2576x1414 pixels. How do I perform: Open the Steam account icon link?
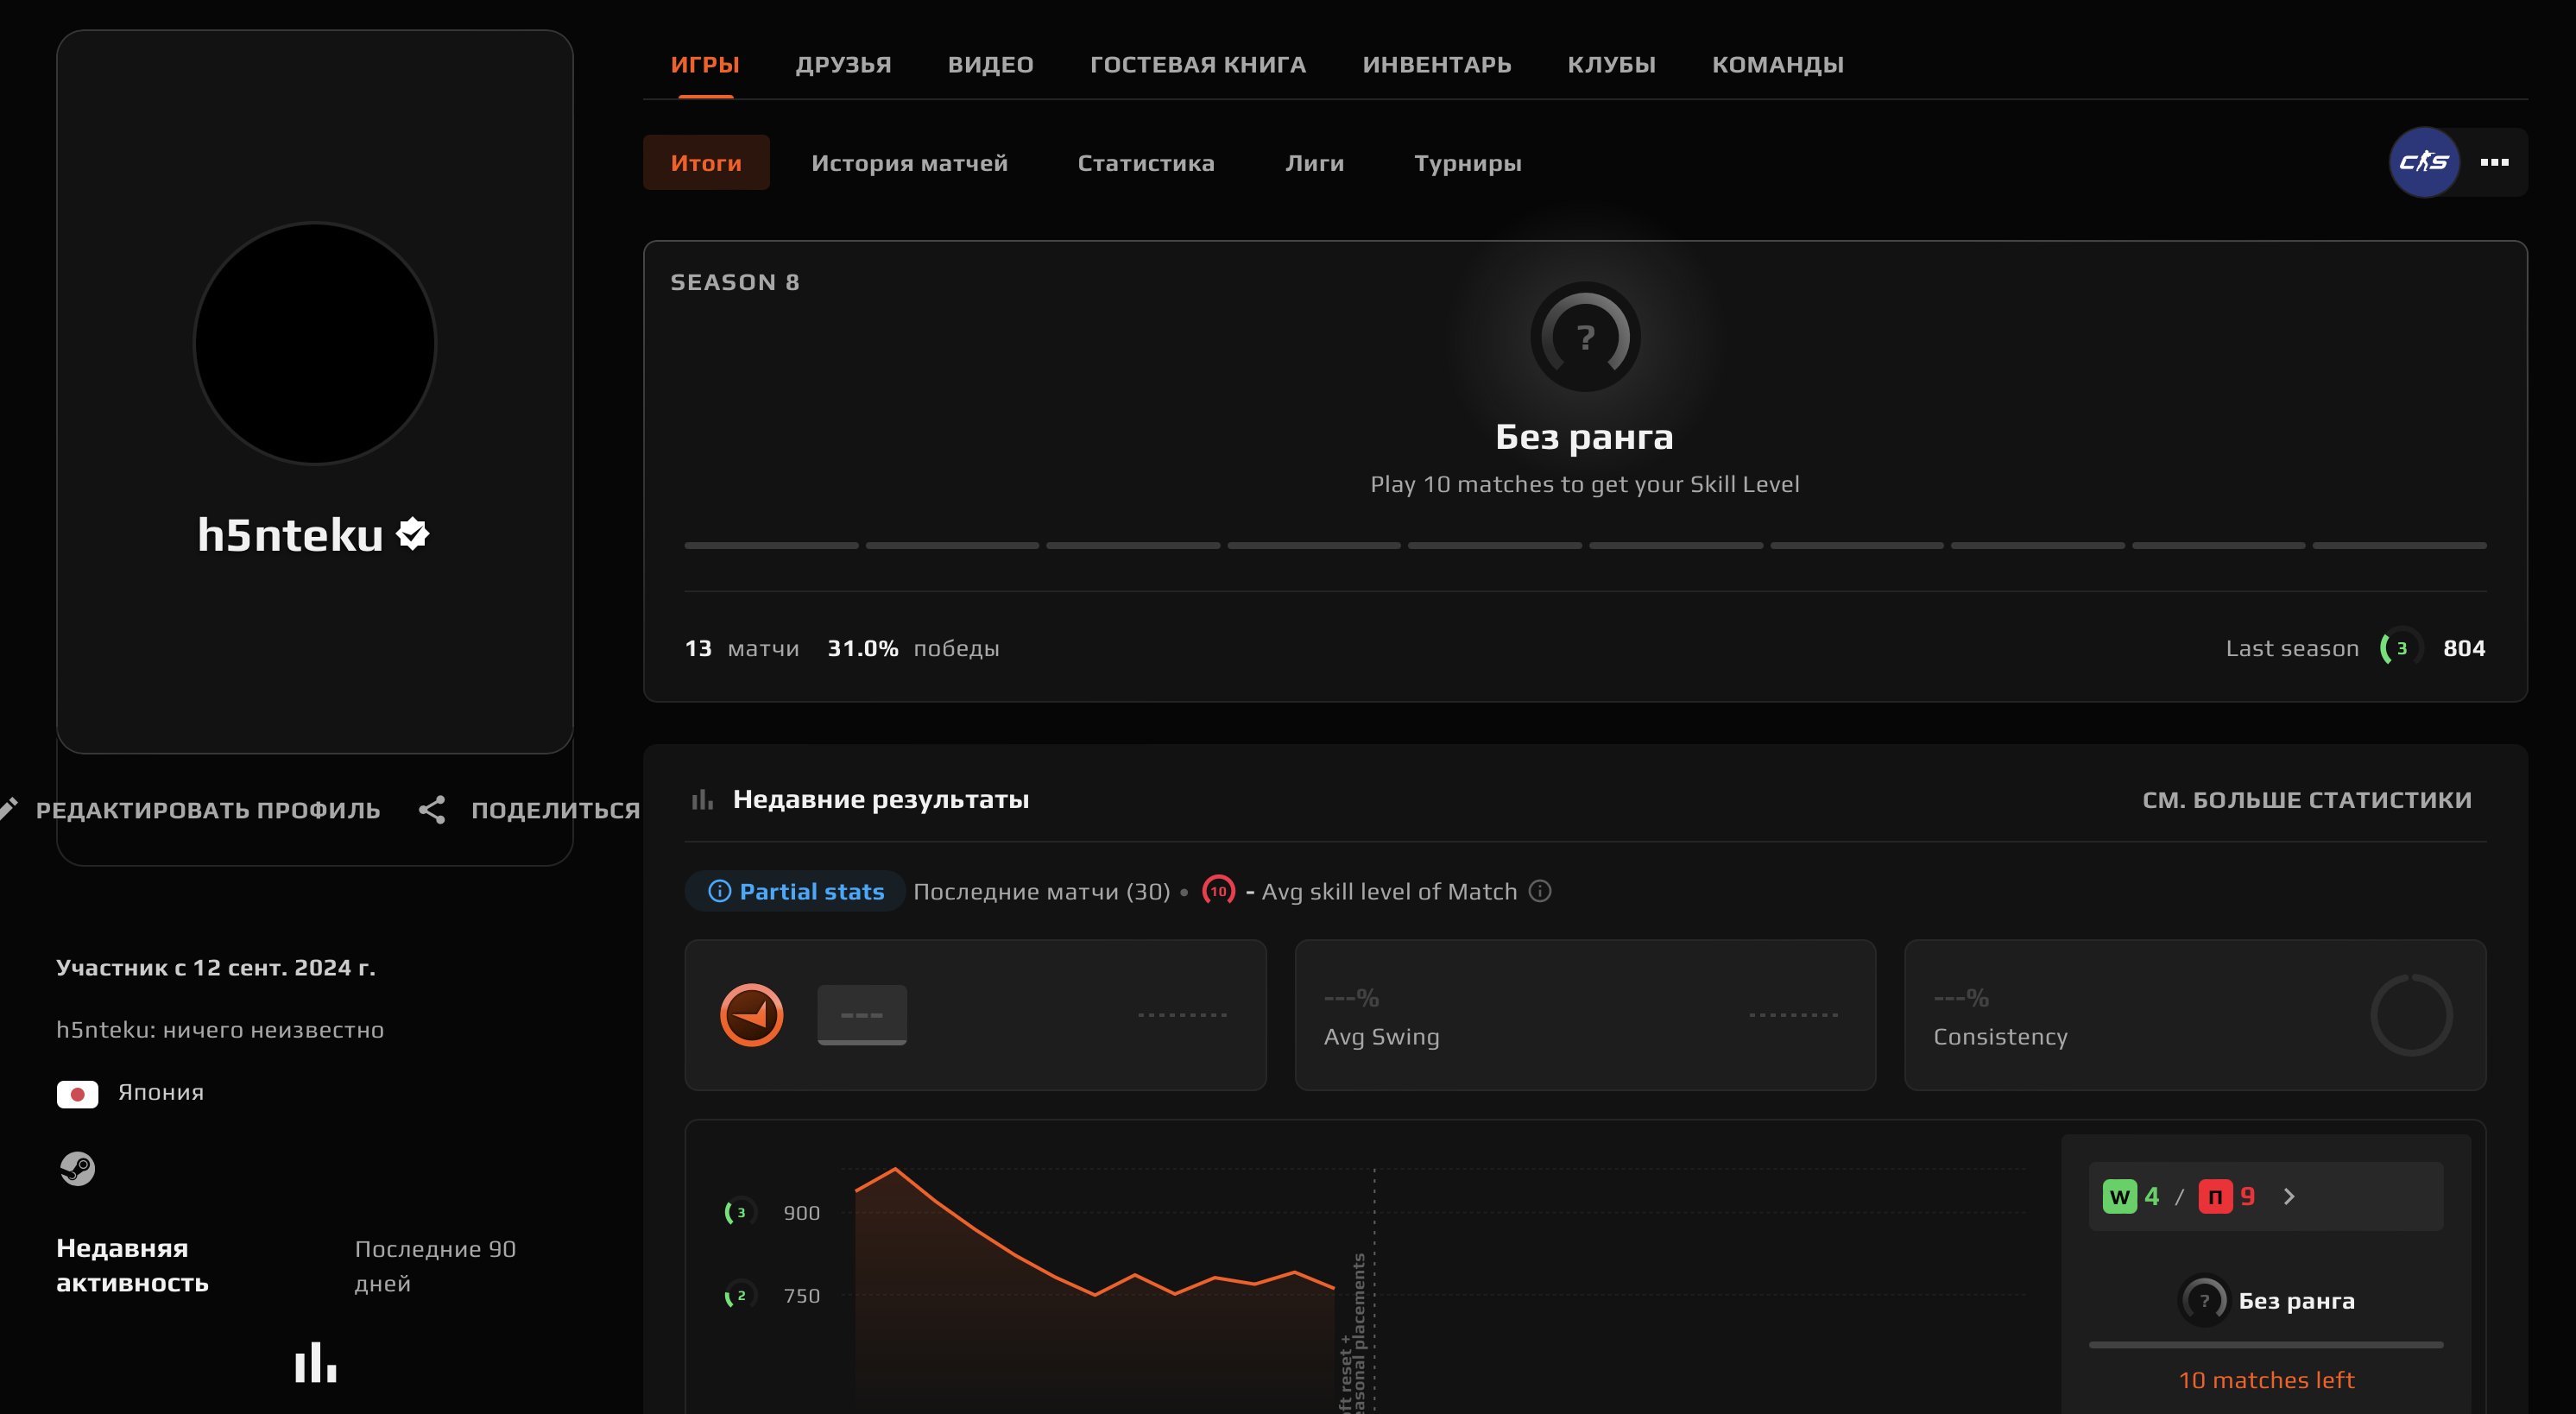(x=77, y=1168)
